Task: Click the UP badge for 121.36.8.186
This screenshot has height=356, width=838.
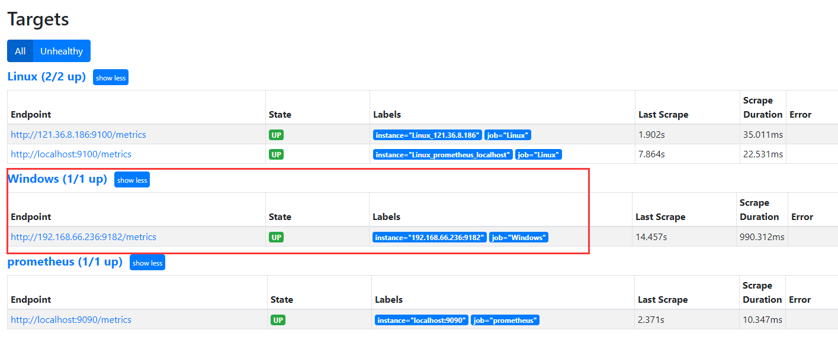Action: [276, 135]
